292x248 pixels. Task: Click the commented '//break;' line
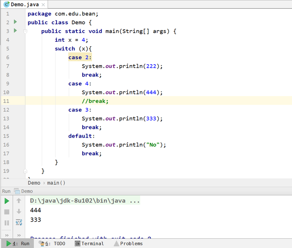95,101
